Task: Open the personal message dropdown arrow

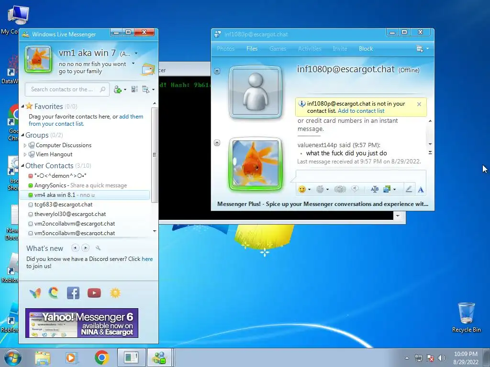Action: (x=133, y=64)
